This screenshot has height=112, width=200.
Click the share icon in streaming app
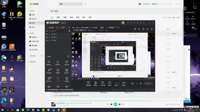151,29
